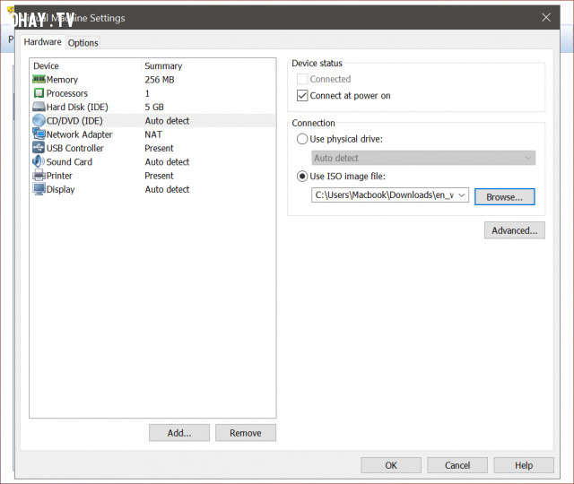Select the CD/DVD (IDE) disc icon
This screenshot has height=484, width=574.
[x=39, y=120]
